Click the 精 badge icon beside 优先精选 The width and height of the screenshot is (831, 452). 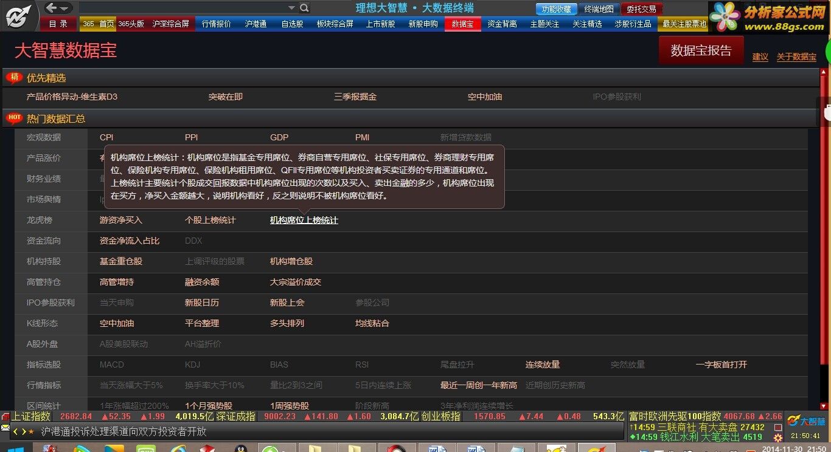pyautogui.click(x=14, y=77)
